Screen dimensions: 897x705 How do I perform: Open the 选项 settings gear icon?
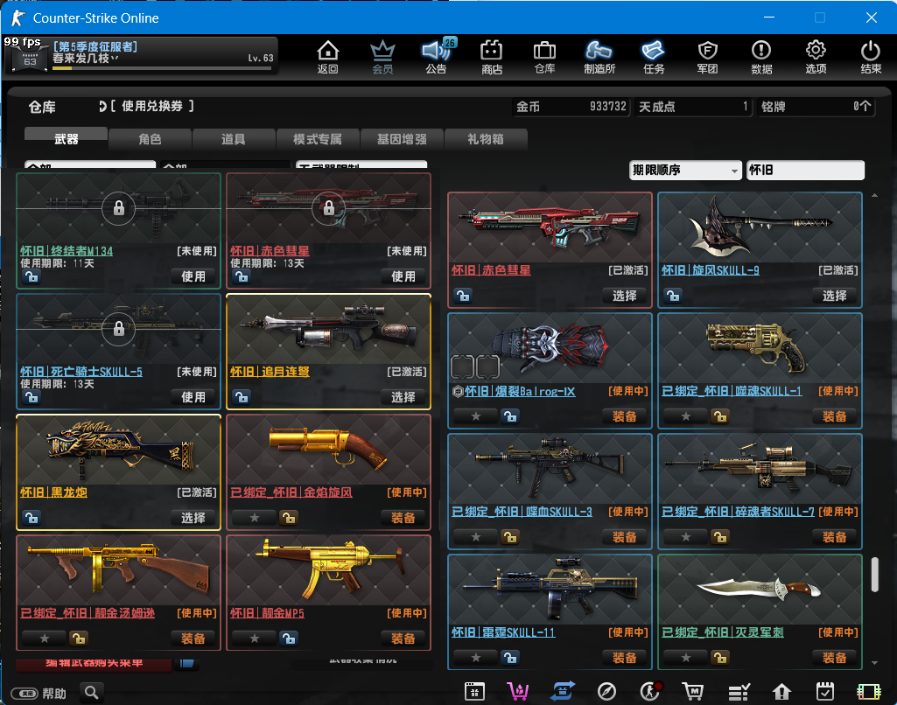[x=816, y=57]
